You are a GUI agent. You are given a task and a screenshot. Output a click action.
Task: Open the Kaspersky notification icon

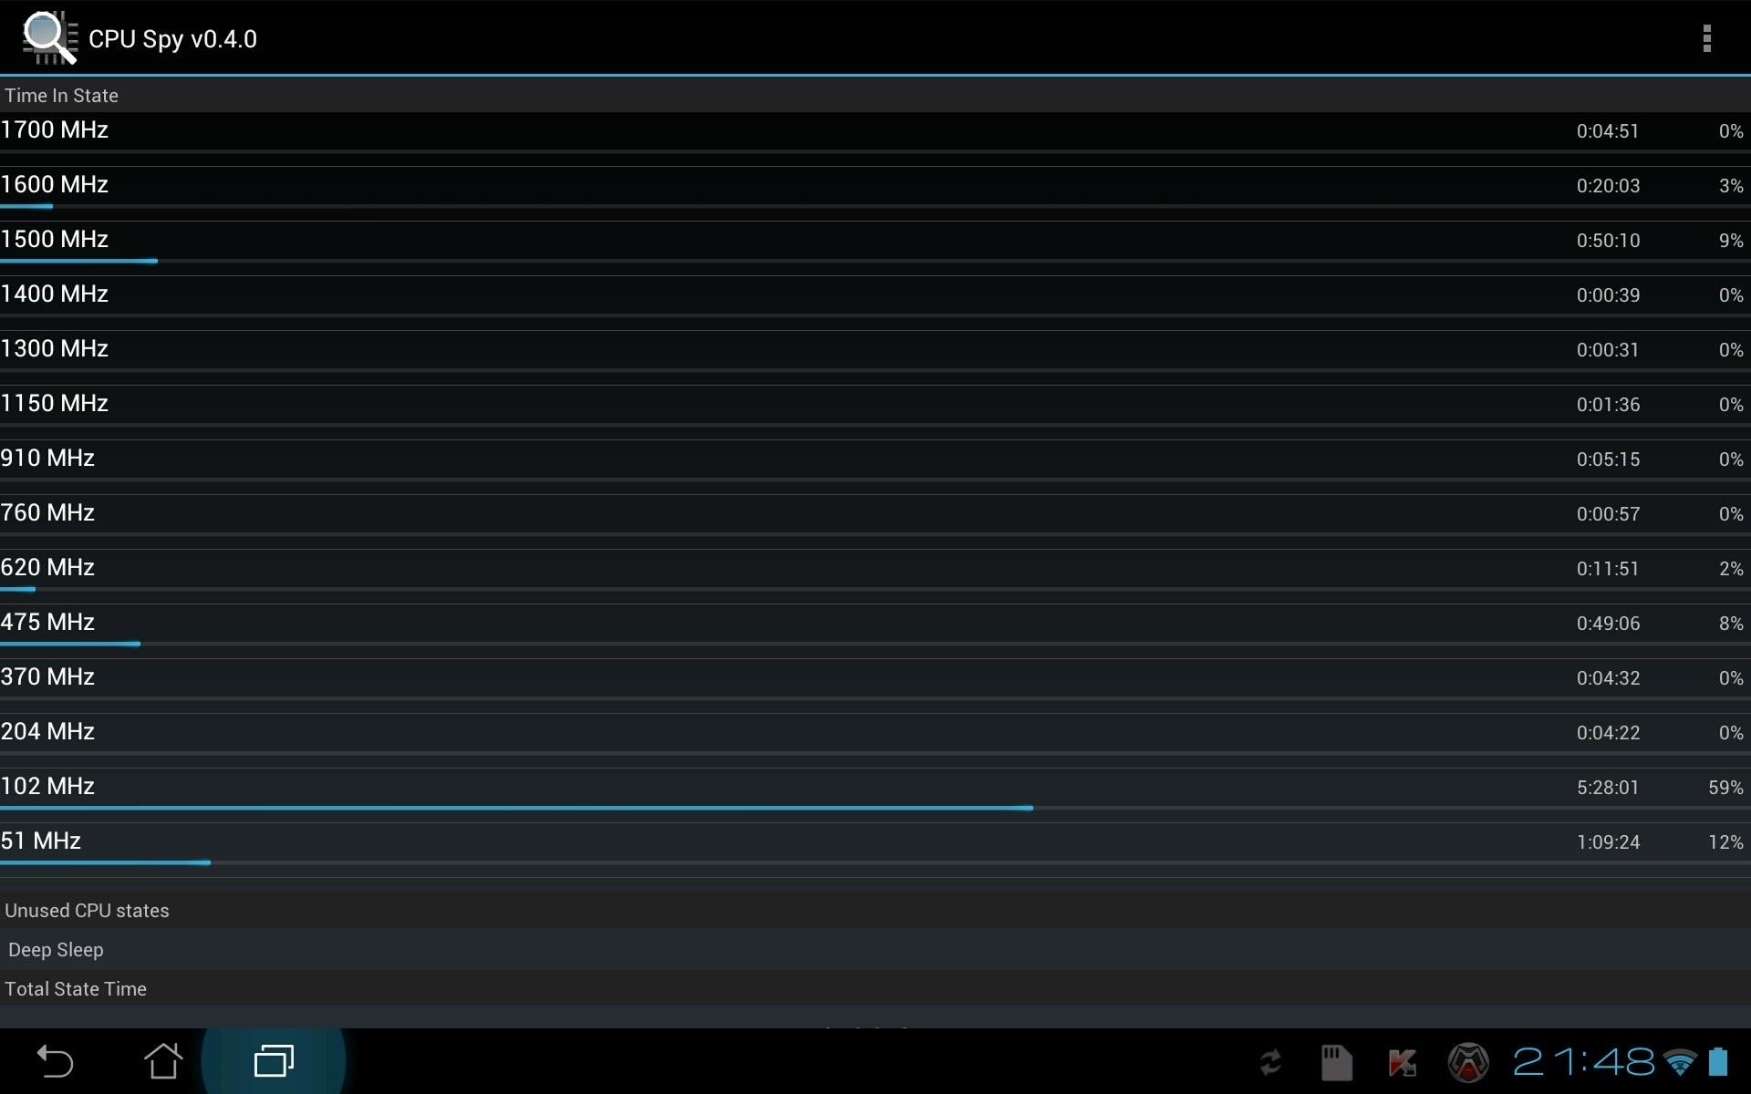pos(1402,1062)
